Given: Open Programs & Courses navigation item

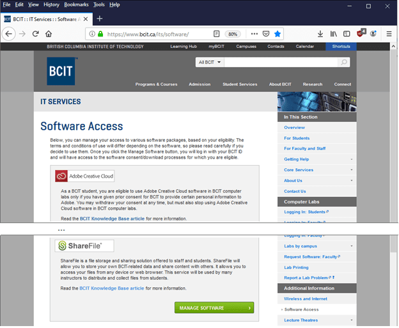Looking at the screenshot, I should click(156, 84).
